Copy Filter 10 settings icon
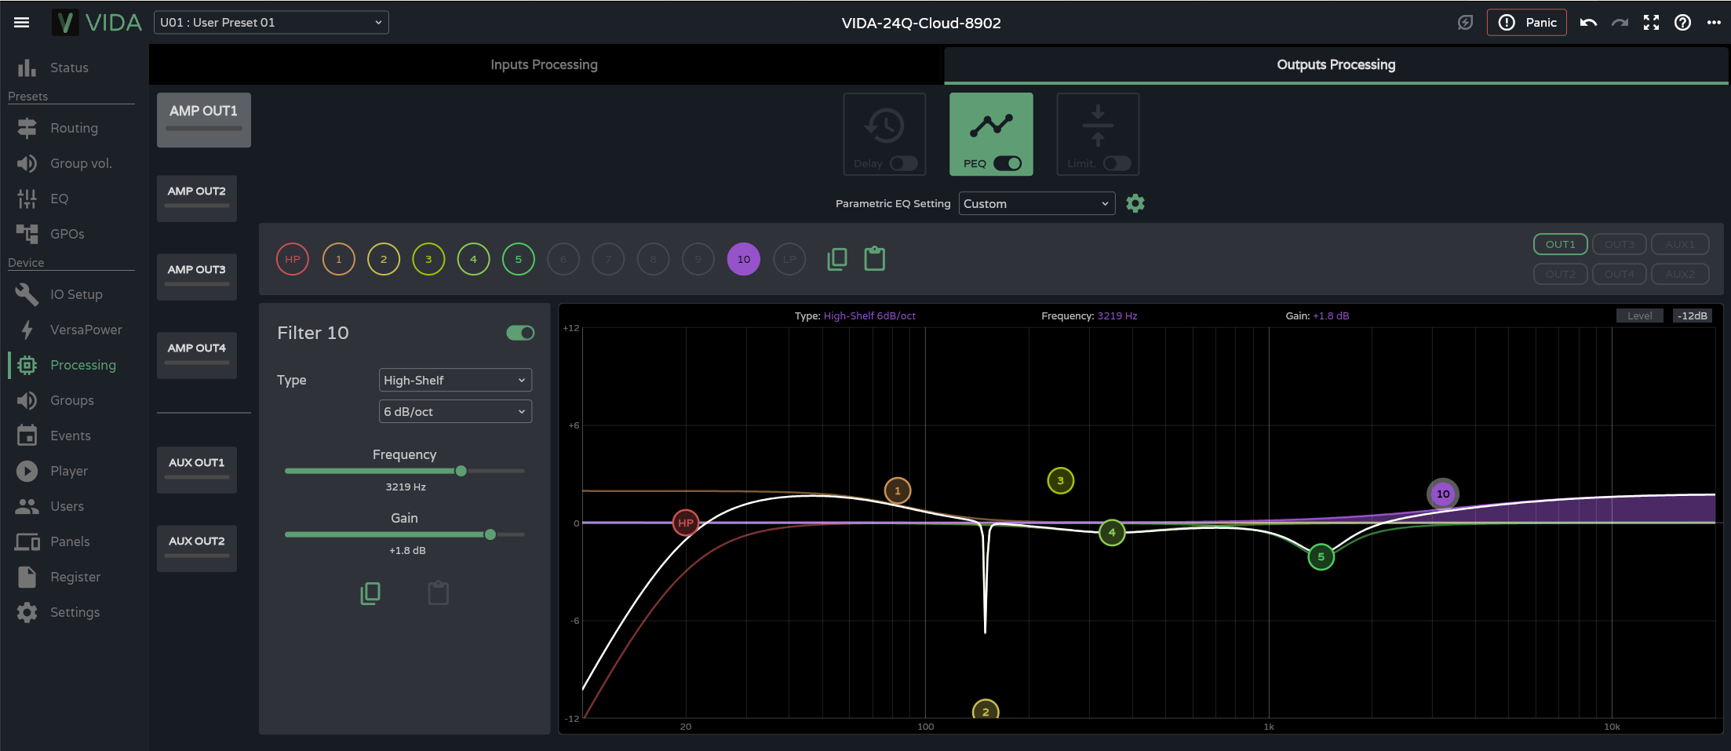The width and height of the screenshot is (1731, 751). (x=370, y=593)
